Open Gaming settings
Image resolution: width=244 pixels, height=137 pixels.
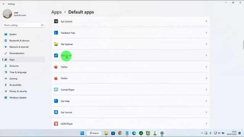tap(24, 79)
